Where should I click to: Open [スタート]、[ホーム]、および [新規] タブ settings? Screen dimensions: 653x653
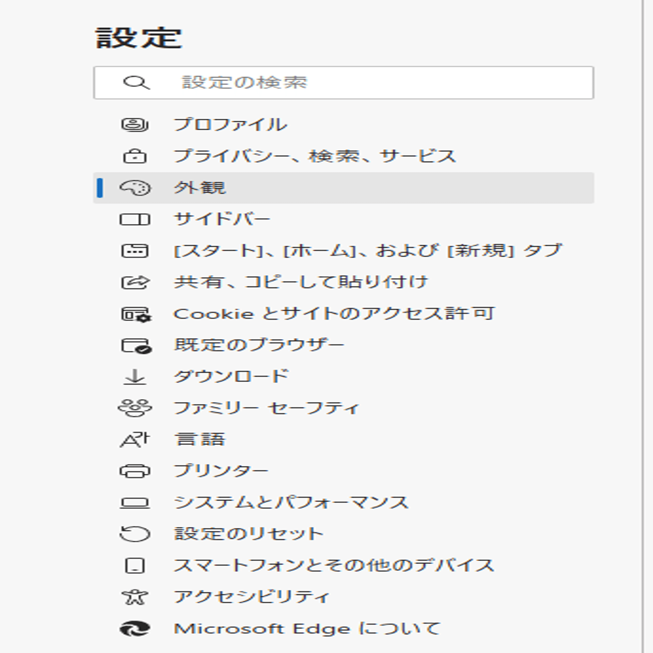pyautogui.click(x=367, y=251)
